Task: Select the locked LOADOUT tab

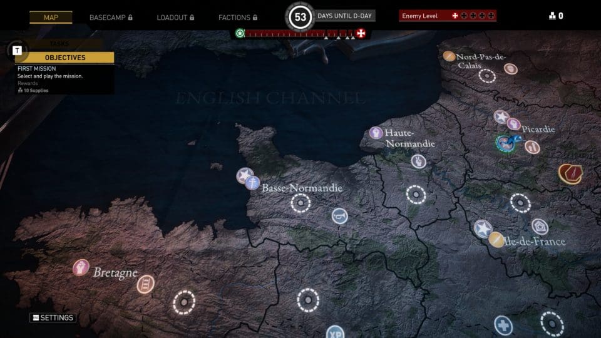Action: [175, 18]
